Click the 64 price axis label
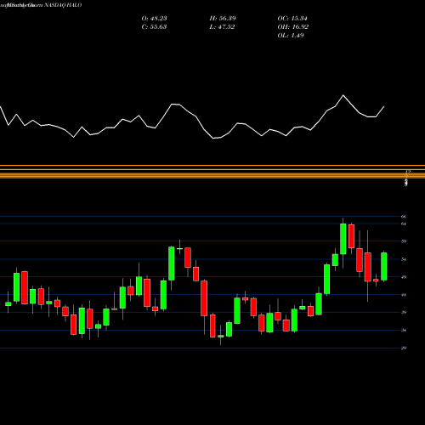The width and height of the screenshot is (425, 425). tap(404, 224)
